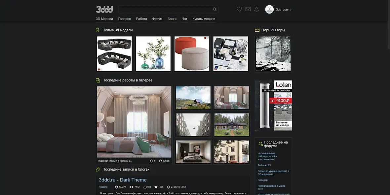Click the Linum author name
390x195 pixels.
[166, 161]
